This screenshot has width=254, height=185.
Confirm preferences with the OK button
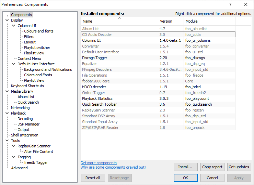(185, 178)
